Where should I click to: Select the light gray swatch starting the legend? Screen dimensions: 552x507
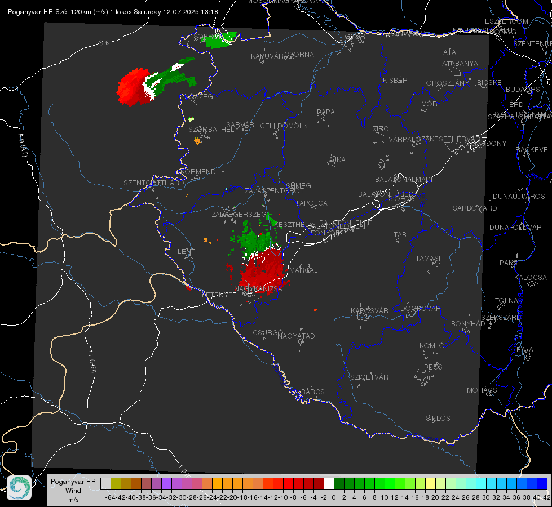[x=105, y=483]
